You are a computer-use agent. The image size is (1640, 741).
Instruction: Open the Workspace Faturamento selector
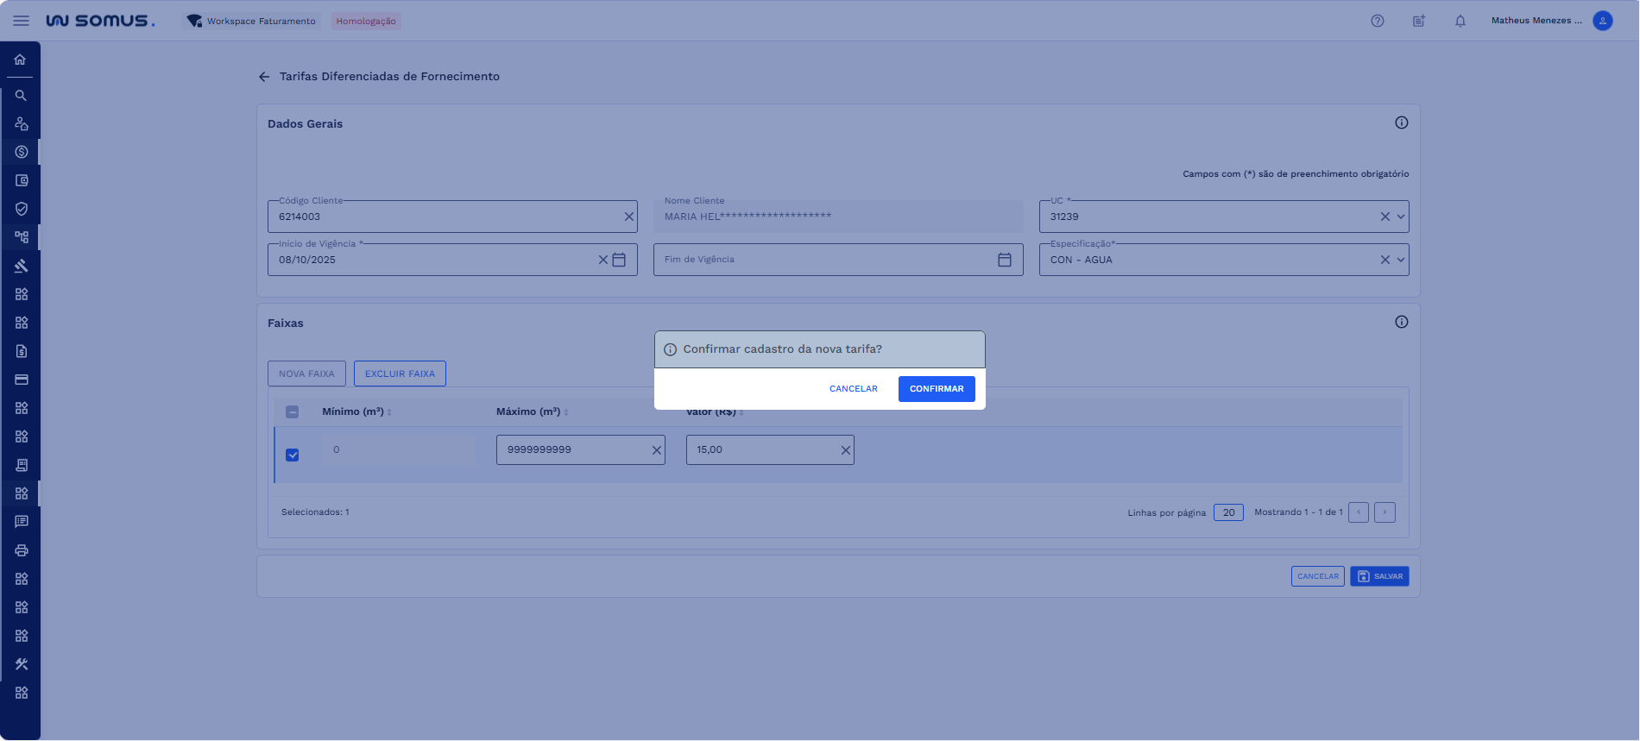[251, 21]
